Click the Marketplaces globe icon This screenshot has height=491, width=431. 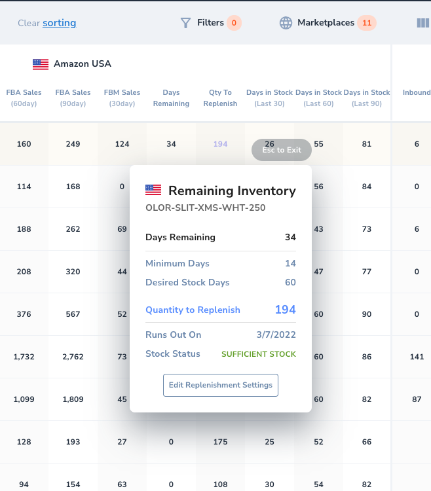pos(286,23)
